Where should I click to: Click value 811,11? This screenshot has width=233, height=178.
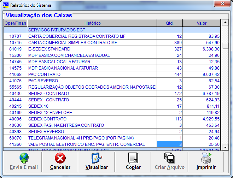[x=213, y=106]
